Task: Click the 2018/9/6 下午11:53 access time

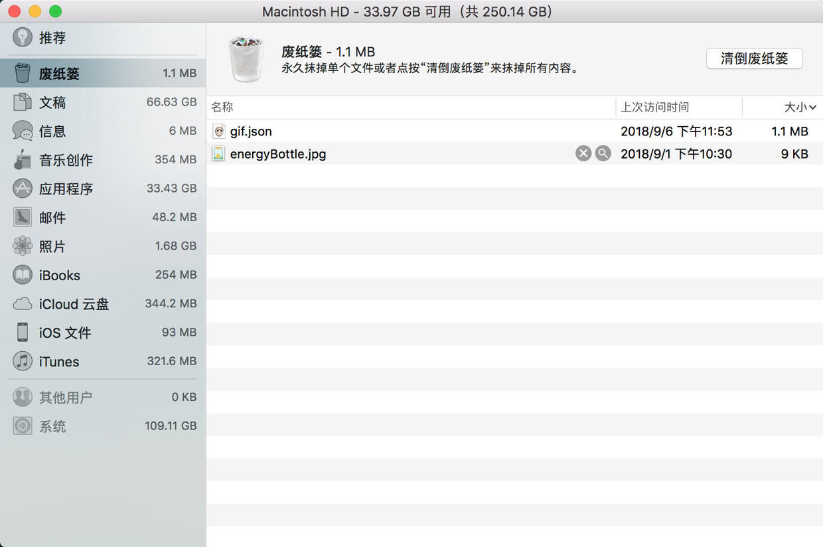Action: pos(676,131)
